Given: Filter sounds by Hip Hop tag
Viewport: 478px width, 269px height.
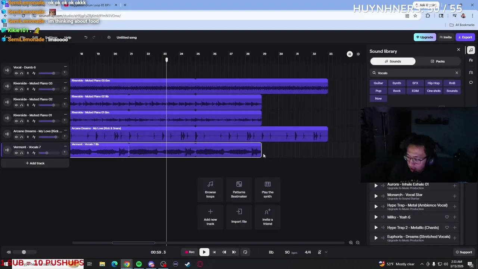Looking at the screenshot, I should pyautogui.click(x=434, y=83).
